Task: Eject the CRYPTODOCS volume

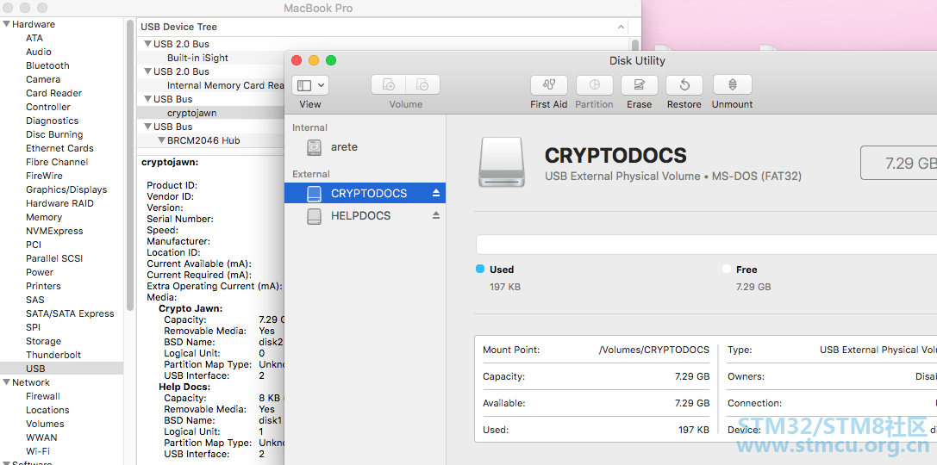Action: 435,193
